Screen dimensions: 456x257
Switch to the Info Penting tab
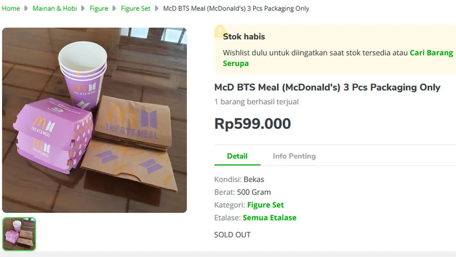[294, 156]
